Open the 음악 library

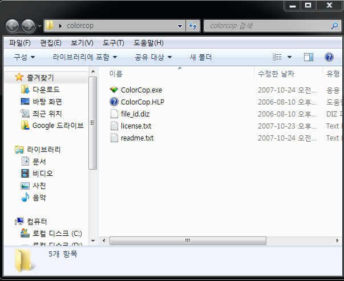point(39,198)
